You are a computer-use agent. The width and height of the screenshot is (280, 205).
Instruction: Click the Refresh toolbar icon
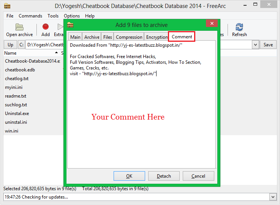click(239, 27)
